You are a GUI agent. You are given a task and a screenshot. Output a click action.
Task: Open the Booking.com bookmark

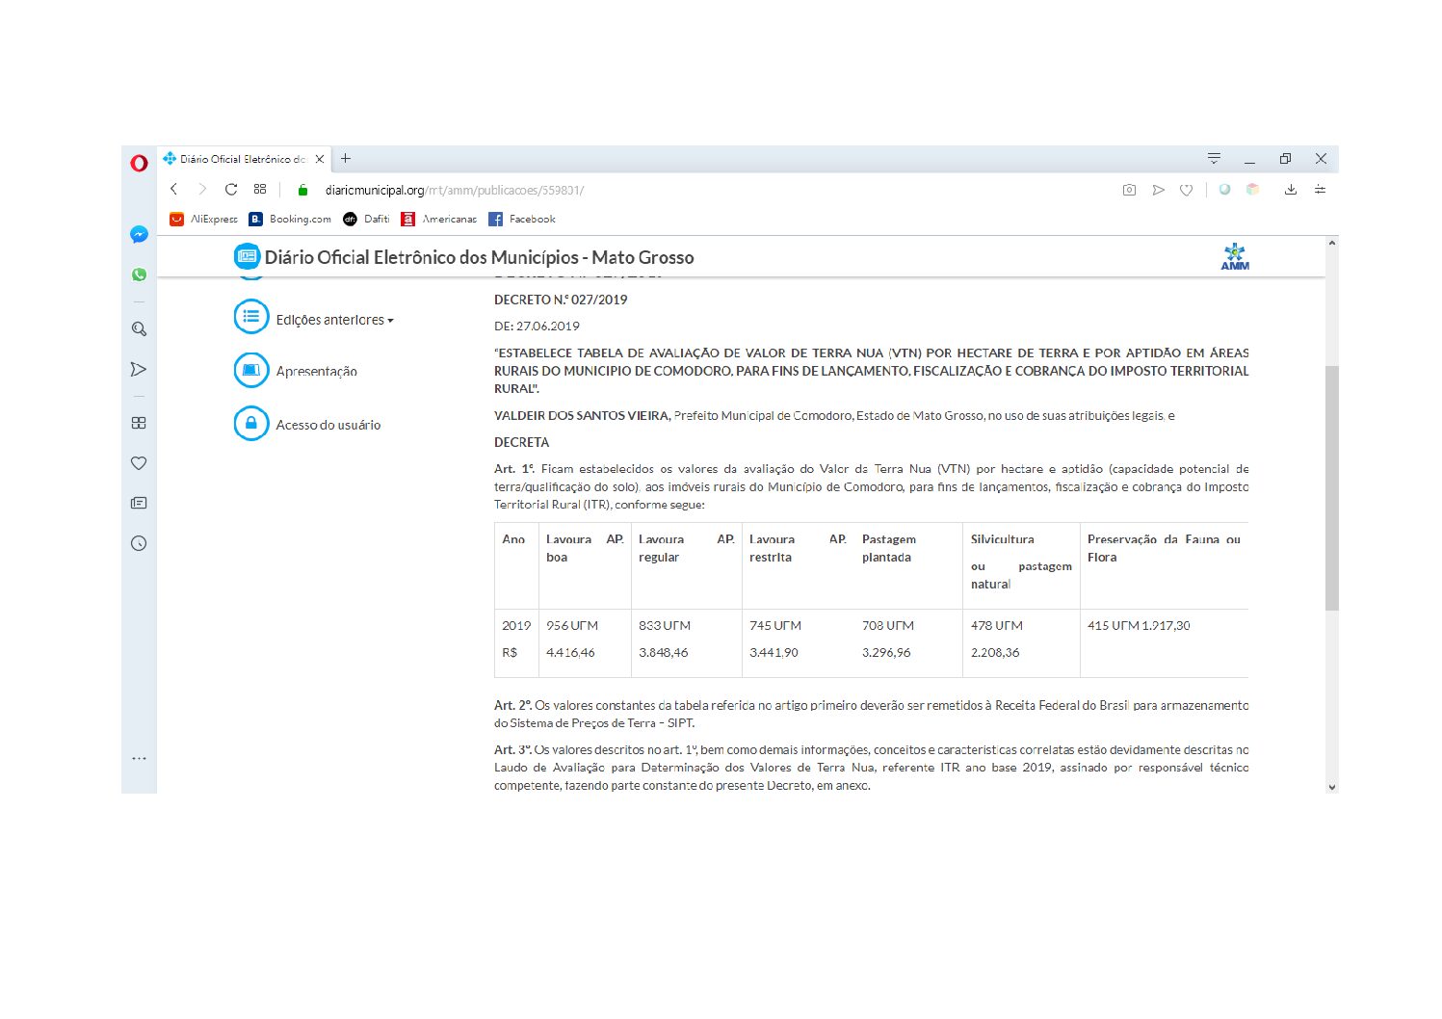(x=290, y=220)
